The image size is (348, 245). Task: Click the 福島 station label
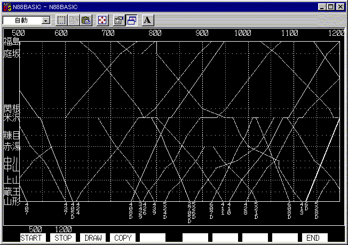pyautogui.click(x=11, y=42)
